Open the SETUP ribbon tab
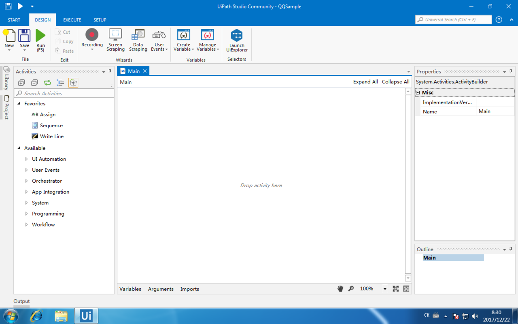The image size is (518, 324). [x=100, y=20]
